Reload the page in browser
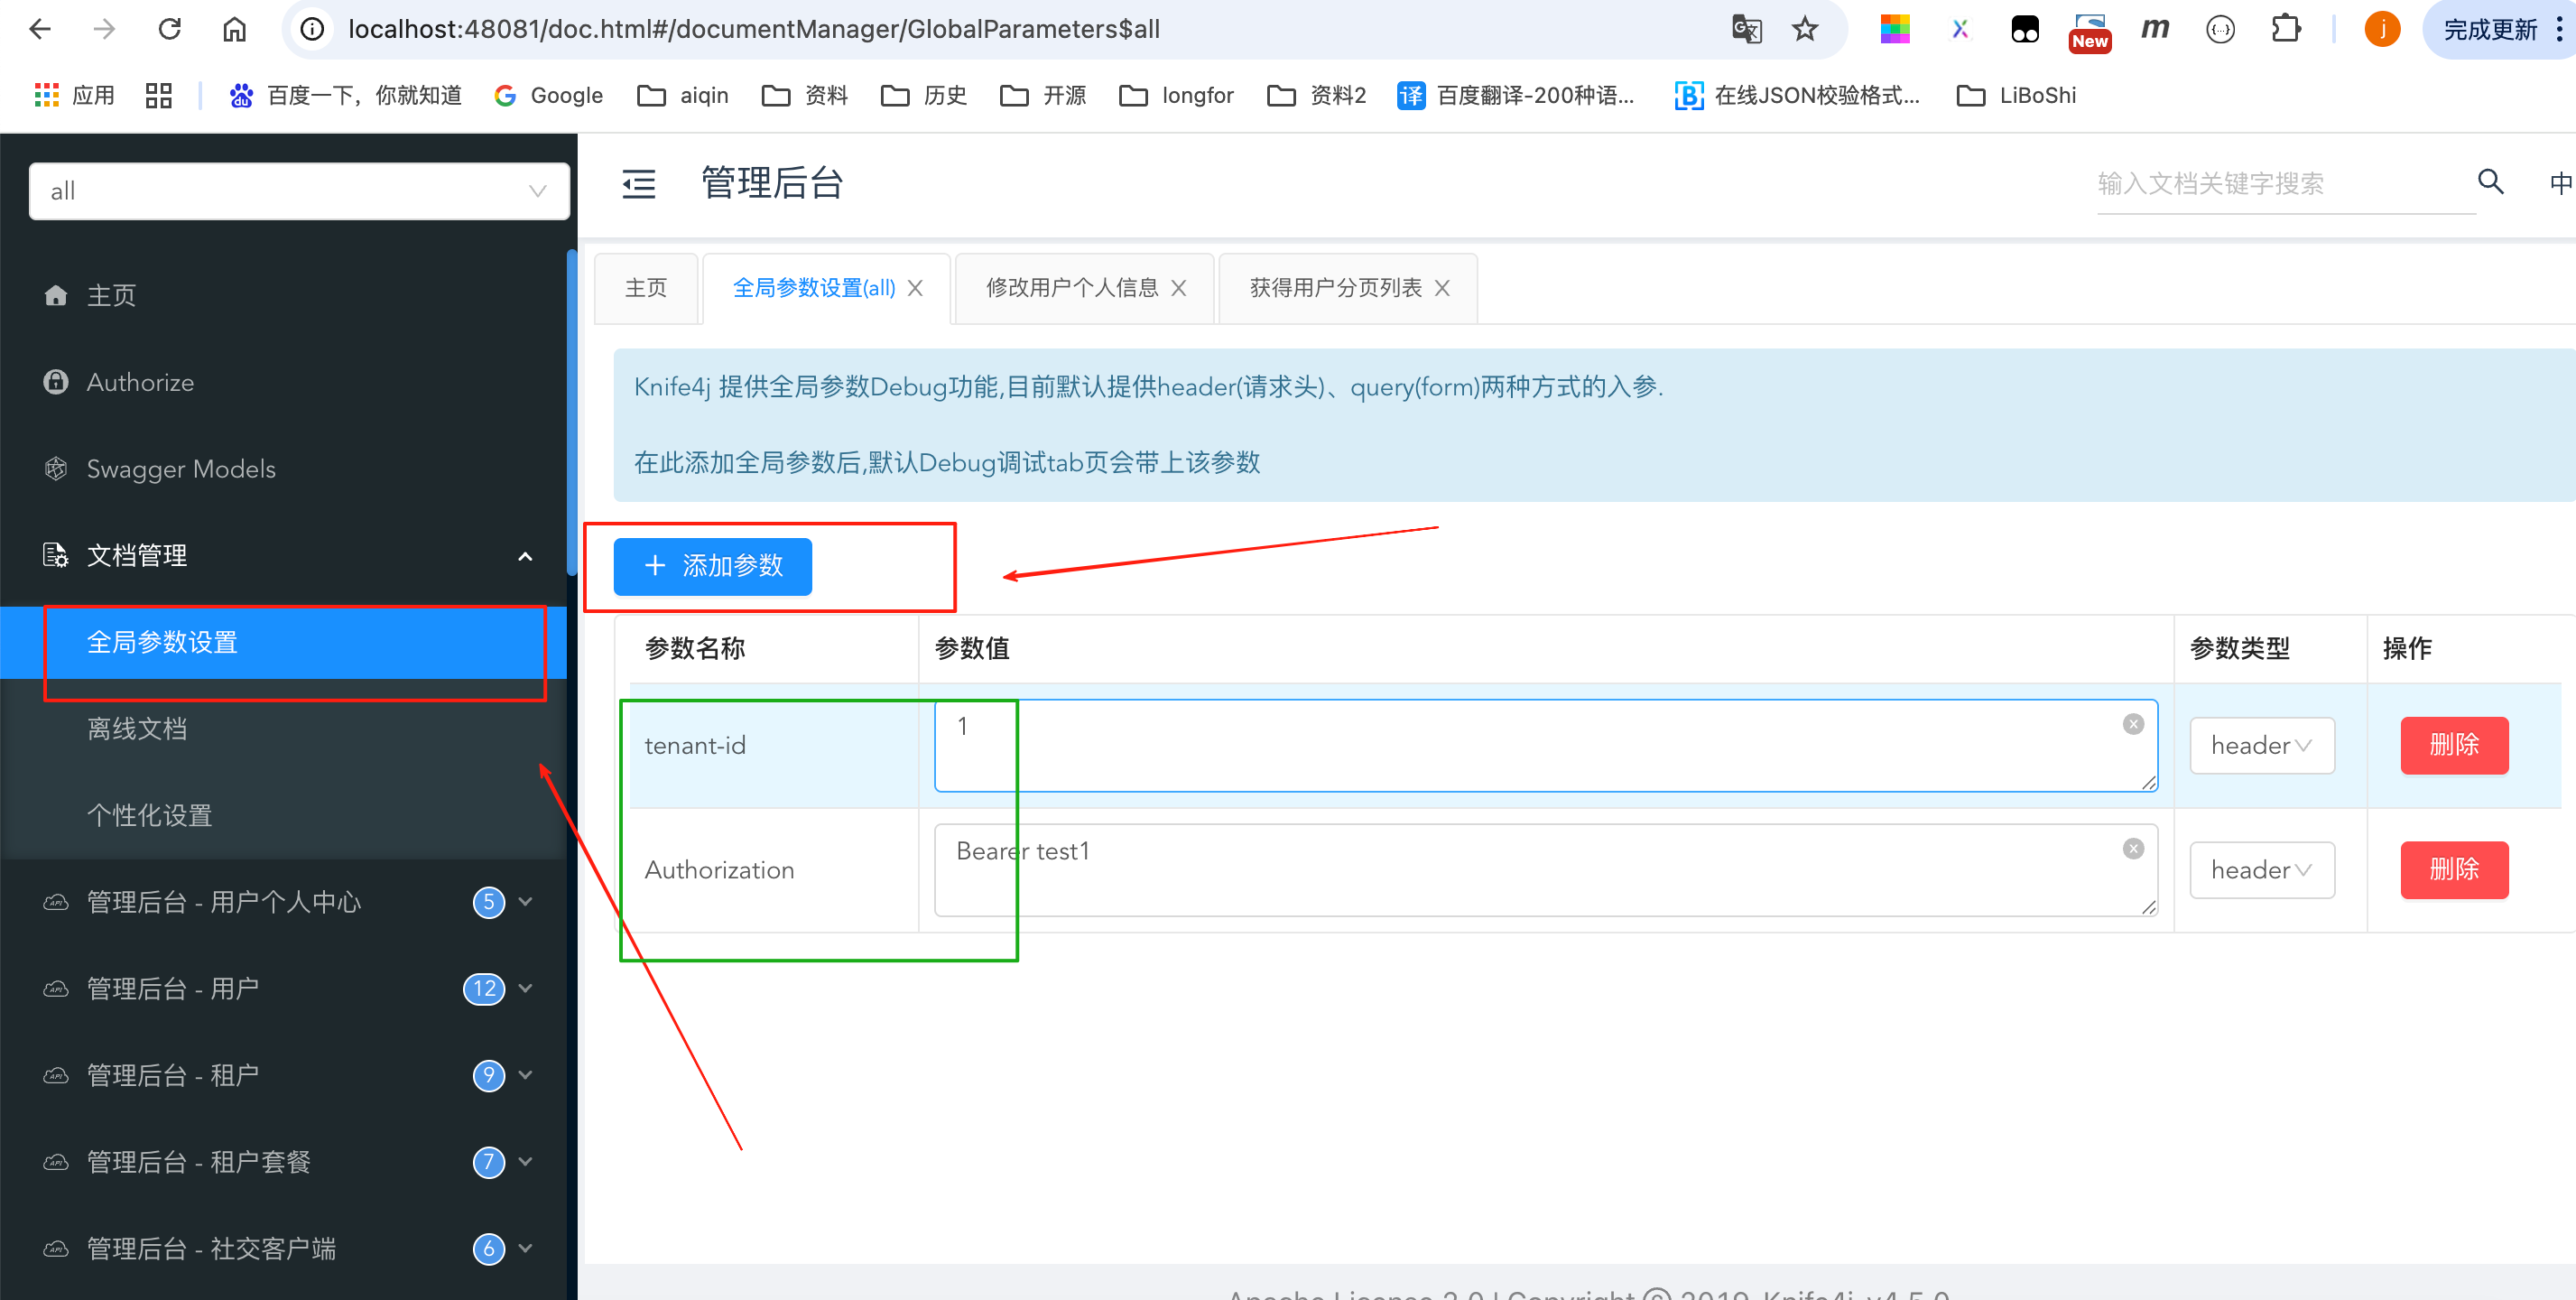Image resolution: width=2576 pixels, height=1300 pixels. [x=170, y=30]
